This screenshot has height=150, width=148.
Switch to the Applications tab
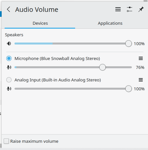tap(110, 23)
